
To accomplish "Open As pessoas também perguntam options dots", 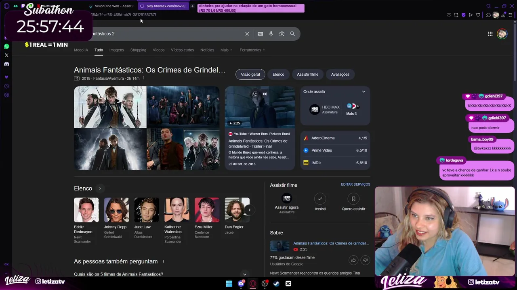I will 163,262.
